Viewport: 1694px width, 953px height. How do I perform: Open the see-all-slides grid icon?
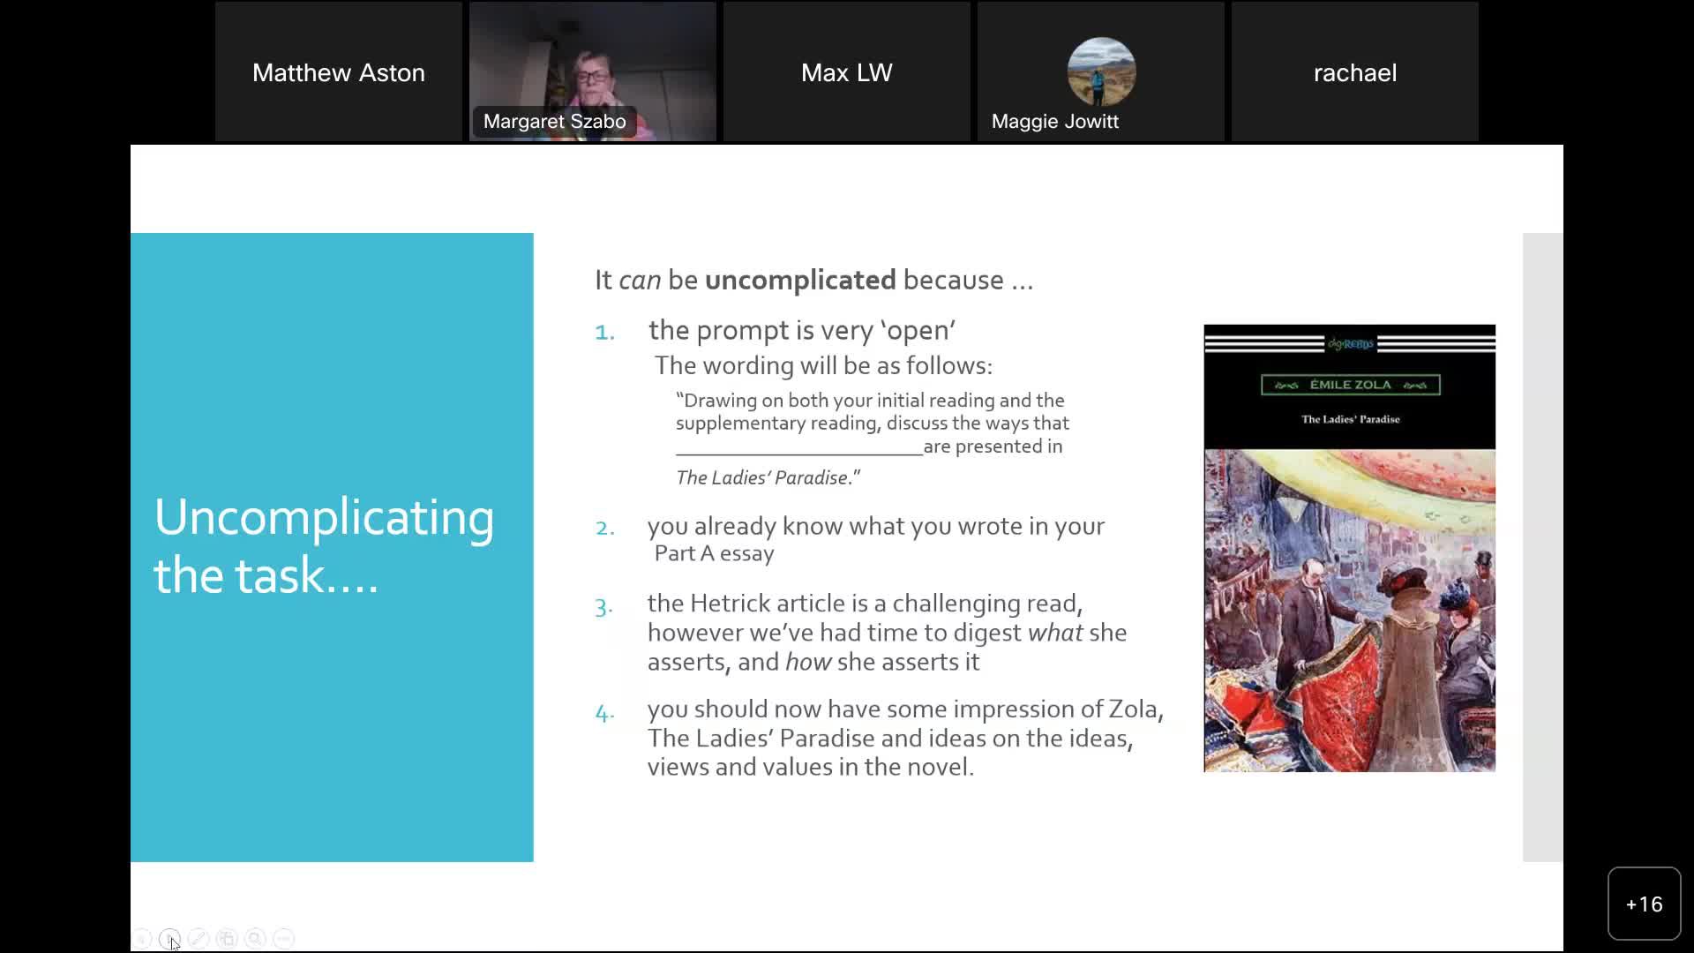(227, 938)
